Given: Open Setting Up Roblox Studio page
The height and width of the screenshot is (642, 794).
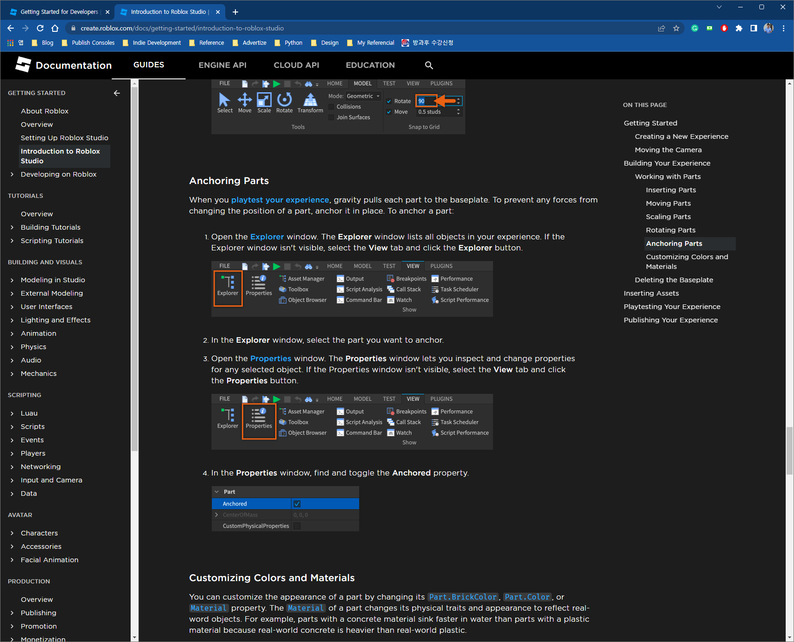Looking at the screenshot, I should (65, 138).
